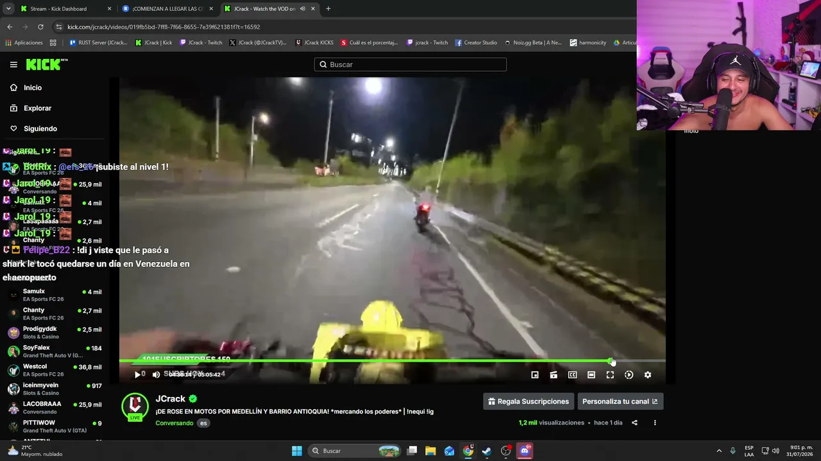Viewport: 821px width, 461px height.
Task: Open Samulx channel in sidebar
Action: (x=55, y=295)
